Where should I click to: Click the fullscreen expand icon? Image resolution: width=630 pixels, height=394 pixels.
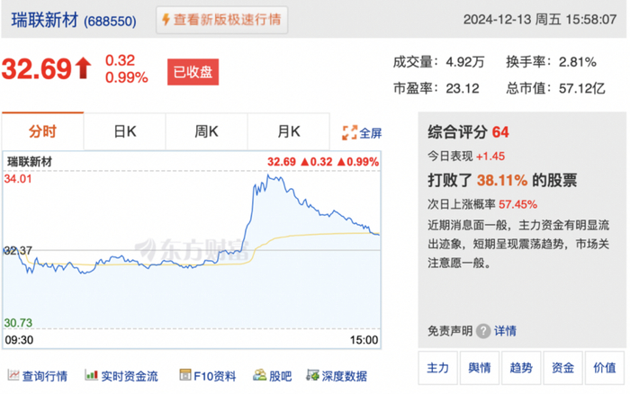pyautogui.click(x=349, y=132)
